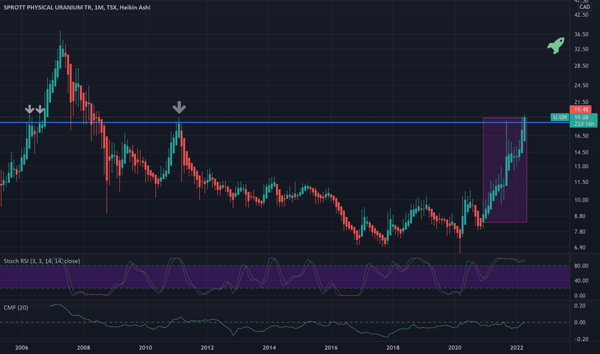Click the 2018 year label on time axis
Image resolution: width=600 pixels, height=354 pixels.
coord(393,348)
